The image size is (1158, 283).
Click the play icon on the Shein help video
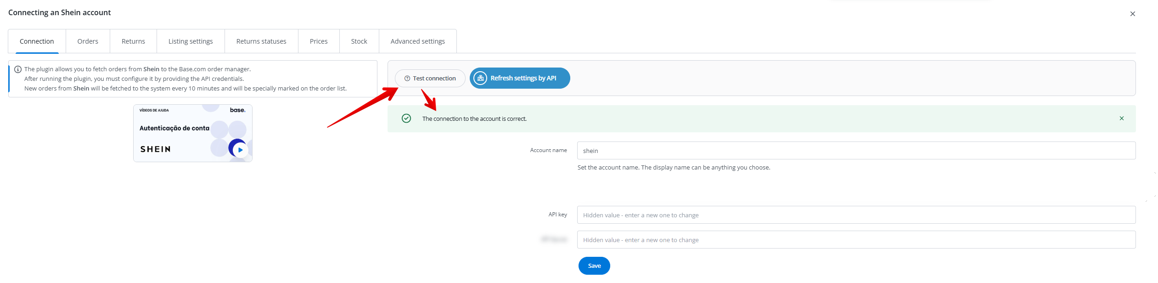(x=240, y=150)
